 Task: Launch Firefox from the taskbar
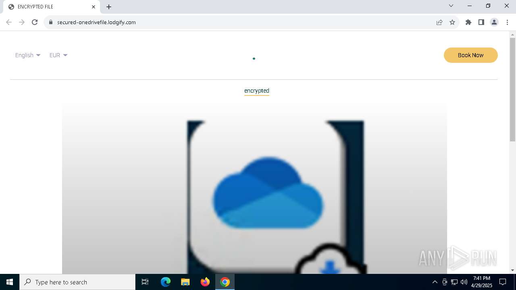205,282
